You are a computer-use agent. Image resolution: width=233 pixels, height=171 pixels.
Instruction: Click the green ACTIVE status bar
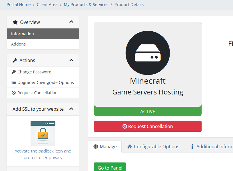[x=148, y=112]
